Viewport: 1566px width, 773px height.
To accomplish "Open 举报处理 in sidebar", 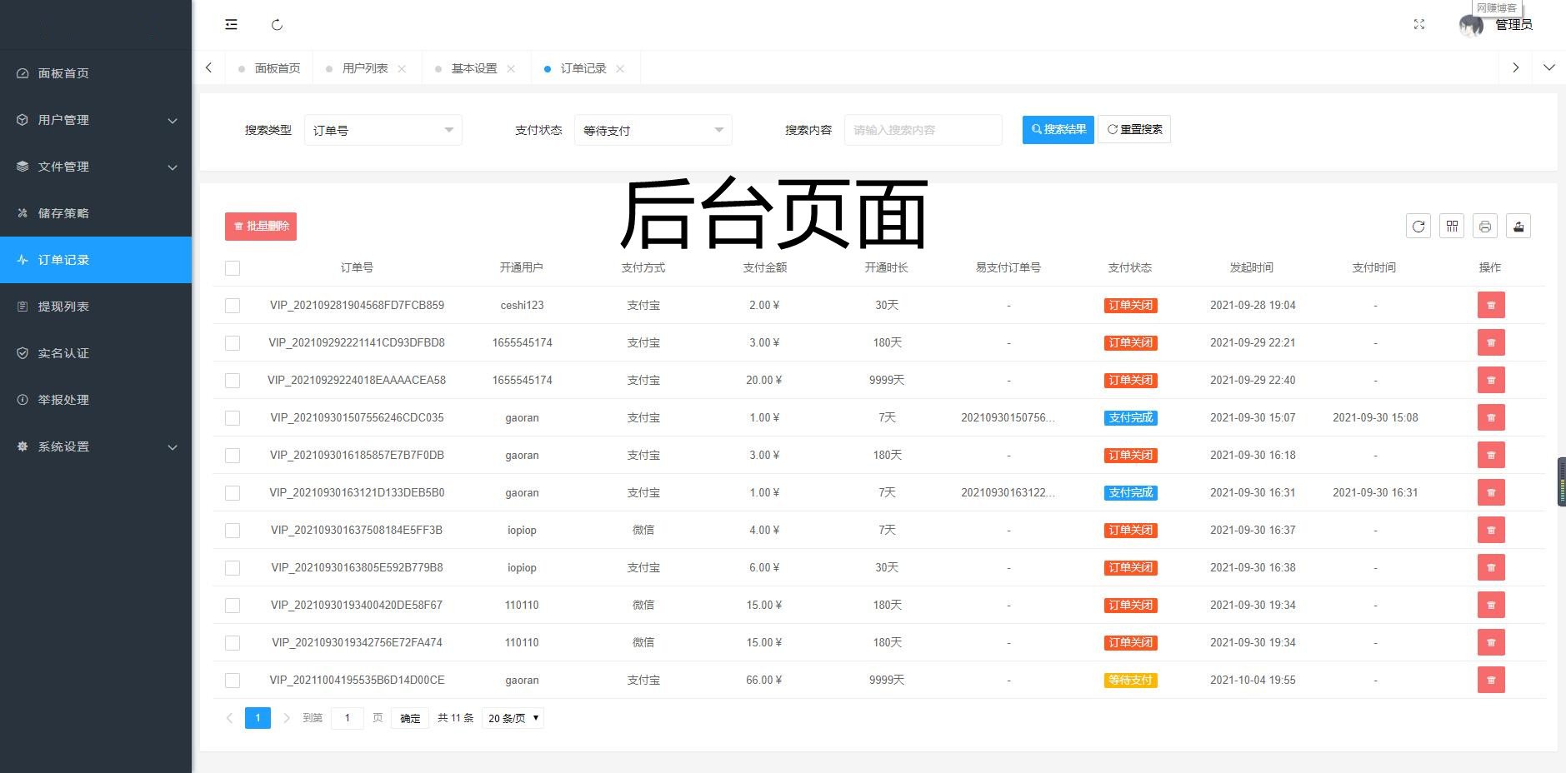I will (x=96, y=400).
